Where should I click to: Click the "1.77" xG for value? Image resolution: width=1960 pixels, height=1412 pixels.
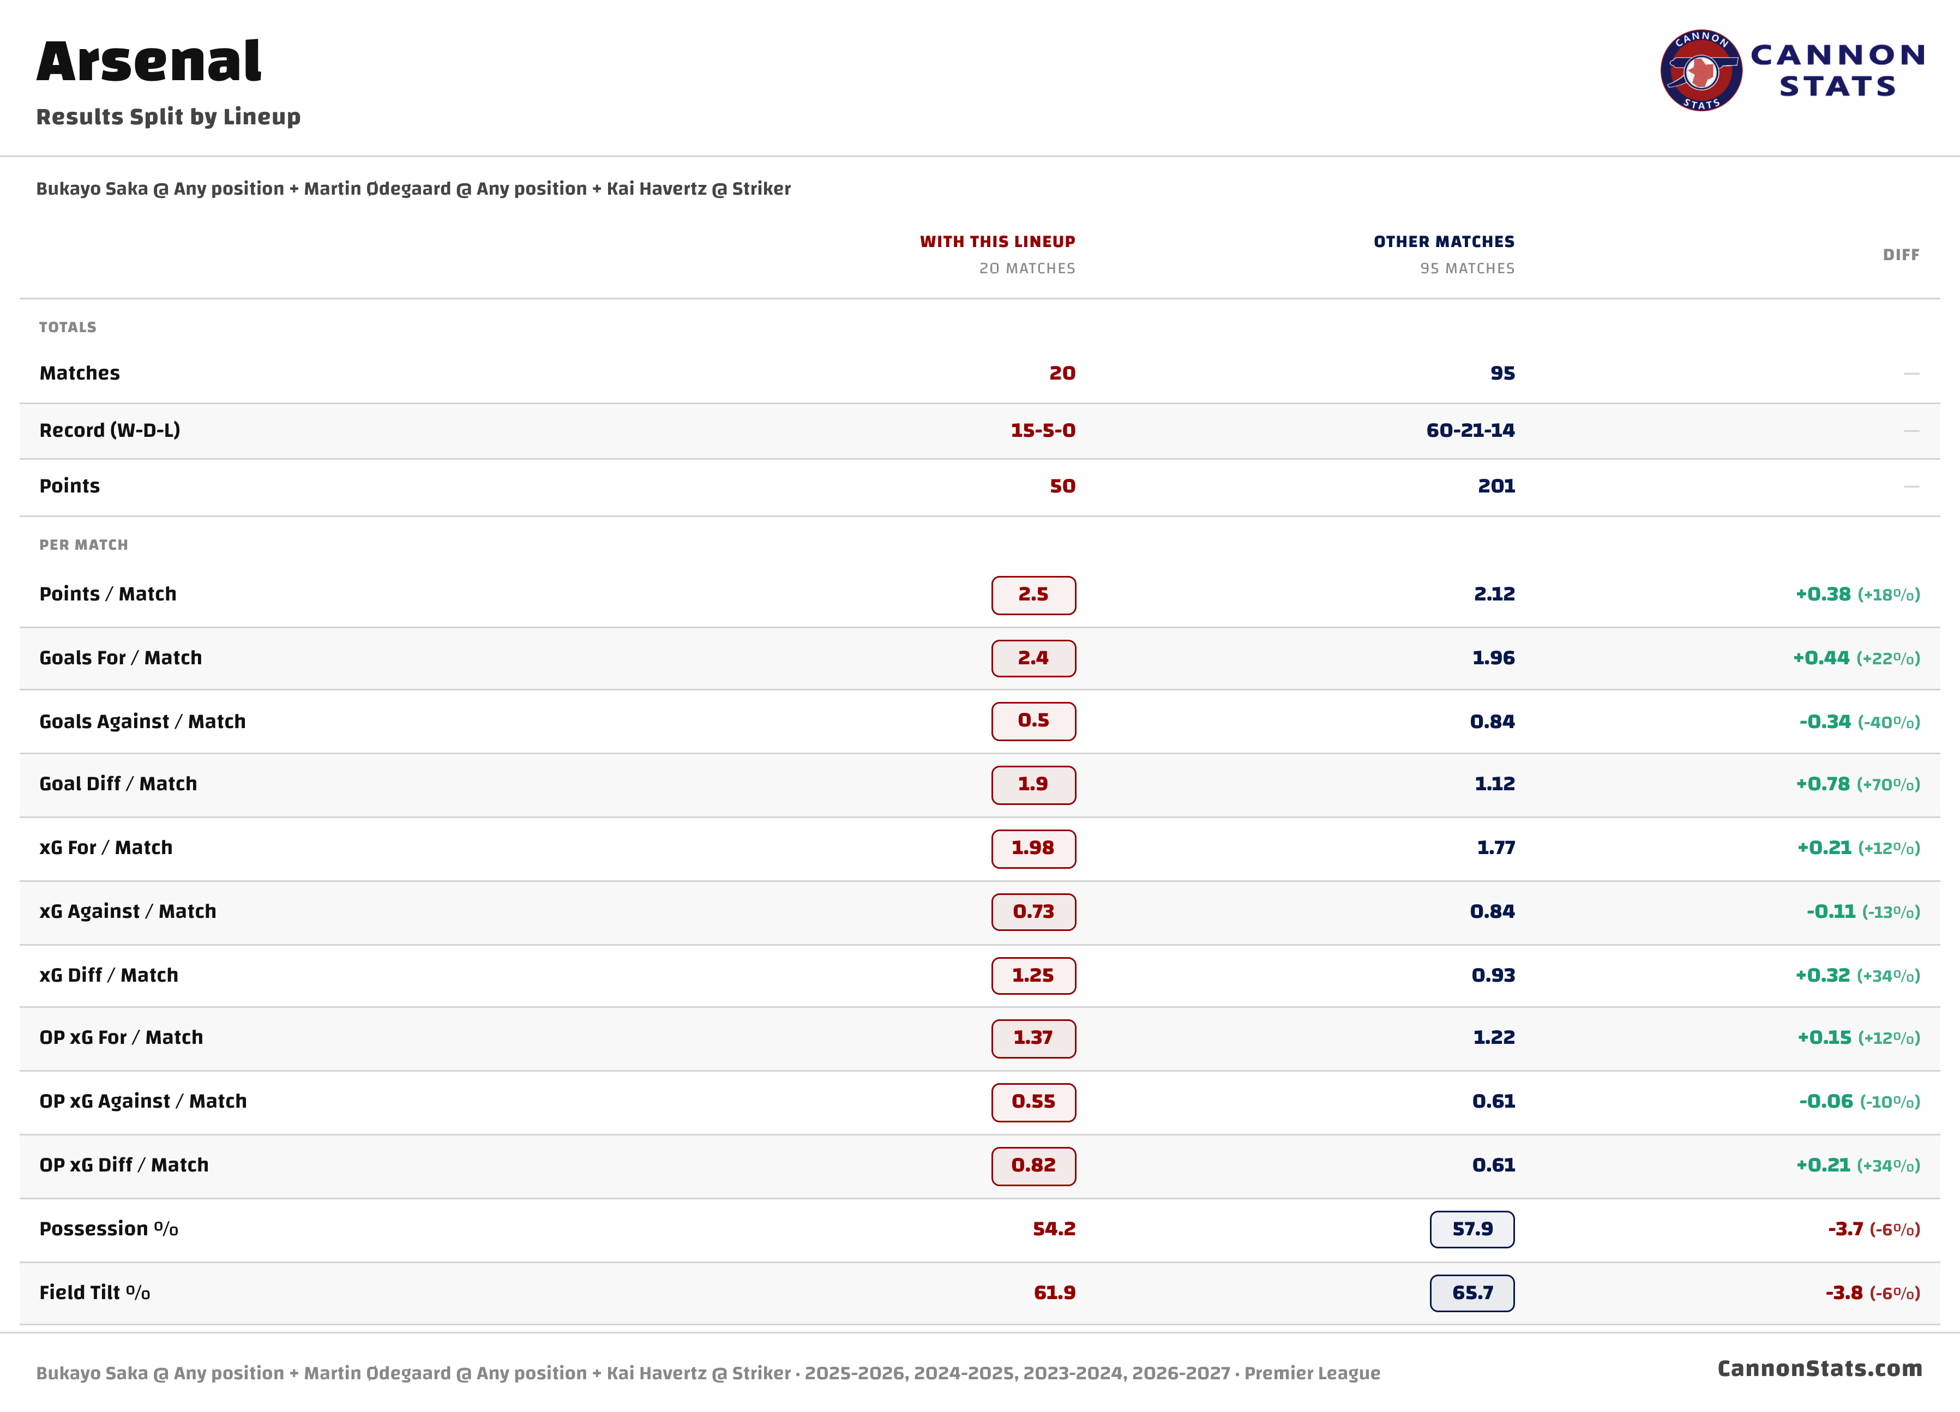point(1496,849)
